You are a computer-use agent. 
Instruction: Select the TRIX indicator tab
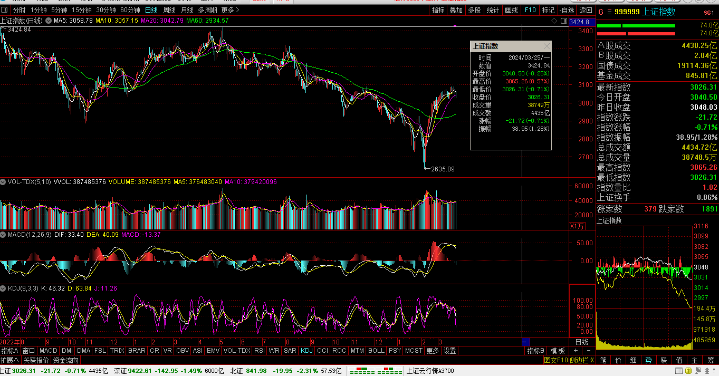click(x=117, y=351)
